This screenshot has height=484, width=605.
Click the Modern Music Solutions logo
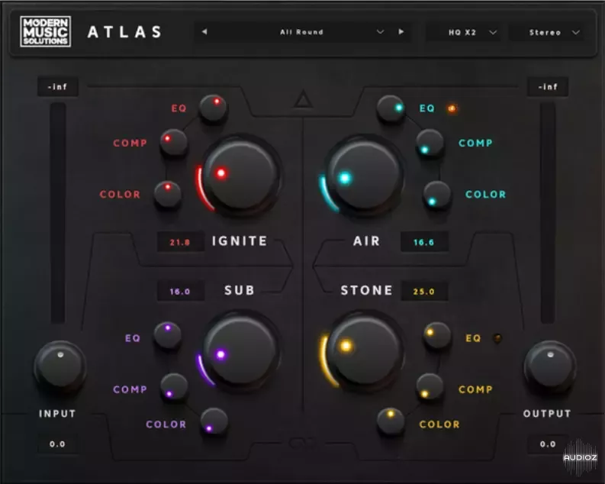(x=45, y=32)
